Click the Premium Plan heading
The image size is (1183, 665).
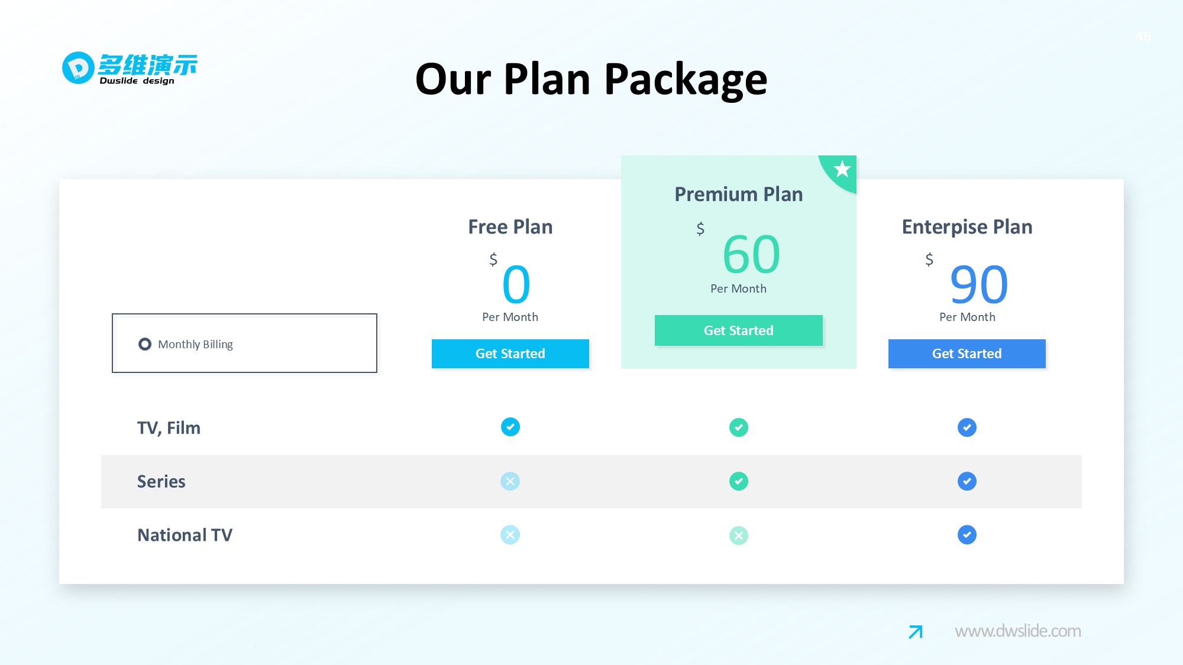(738, 194)
